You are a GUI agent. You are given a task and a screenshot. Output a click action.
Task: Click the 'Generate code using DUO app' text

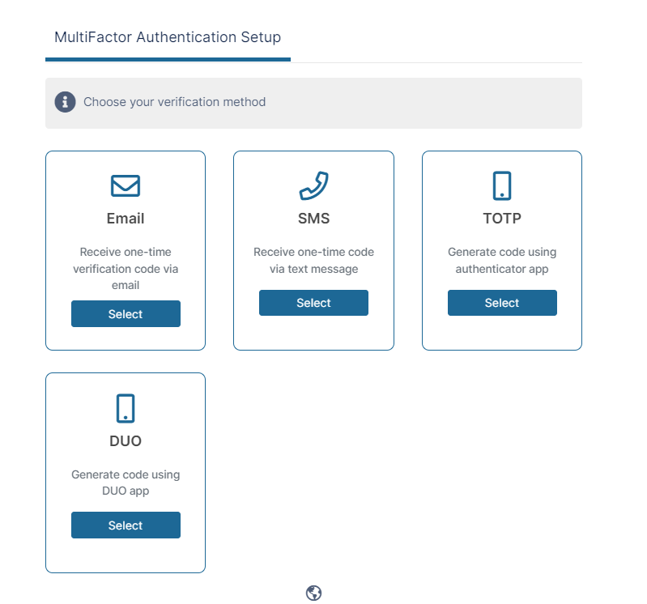coord(126,483)
